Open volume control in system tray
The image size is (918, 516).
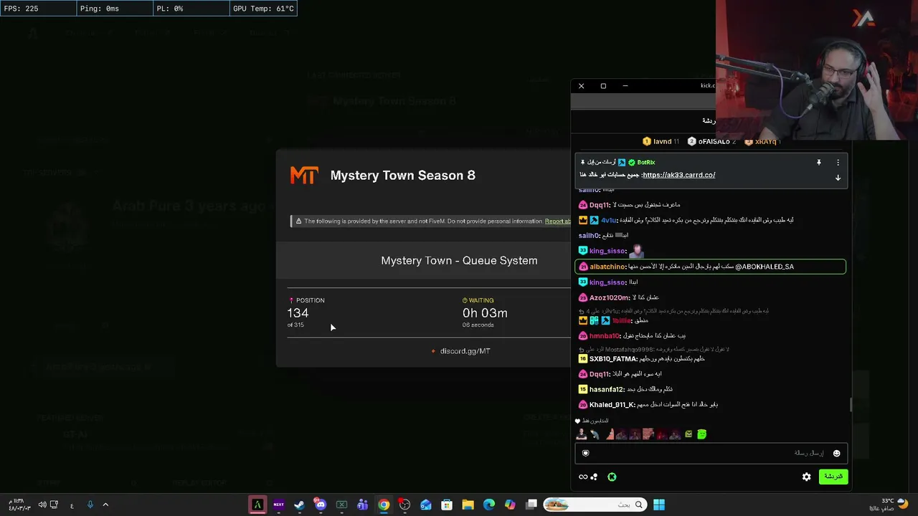click(x=42, y=505)
